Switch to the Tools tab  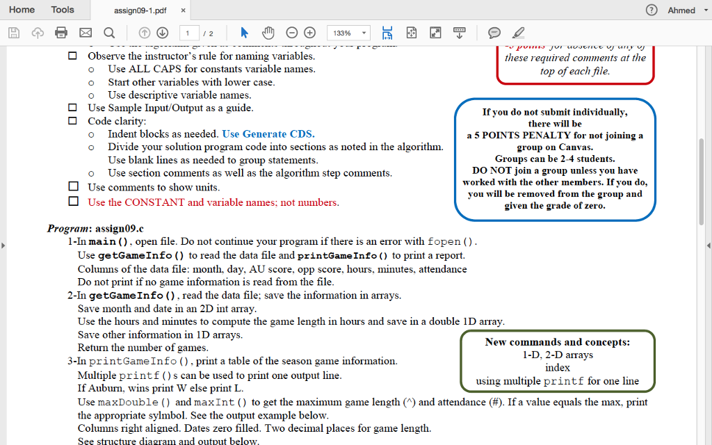pyautogui.click(x=63, y=10)
